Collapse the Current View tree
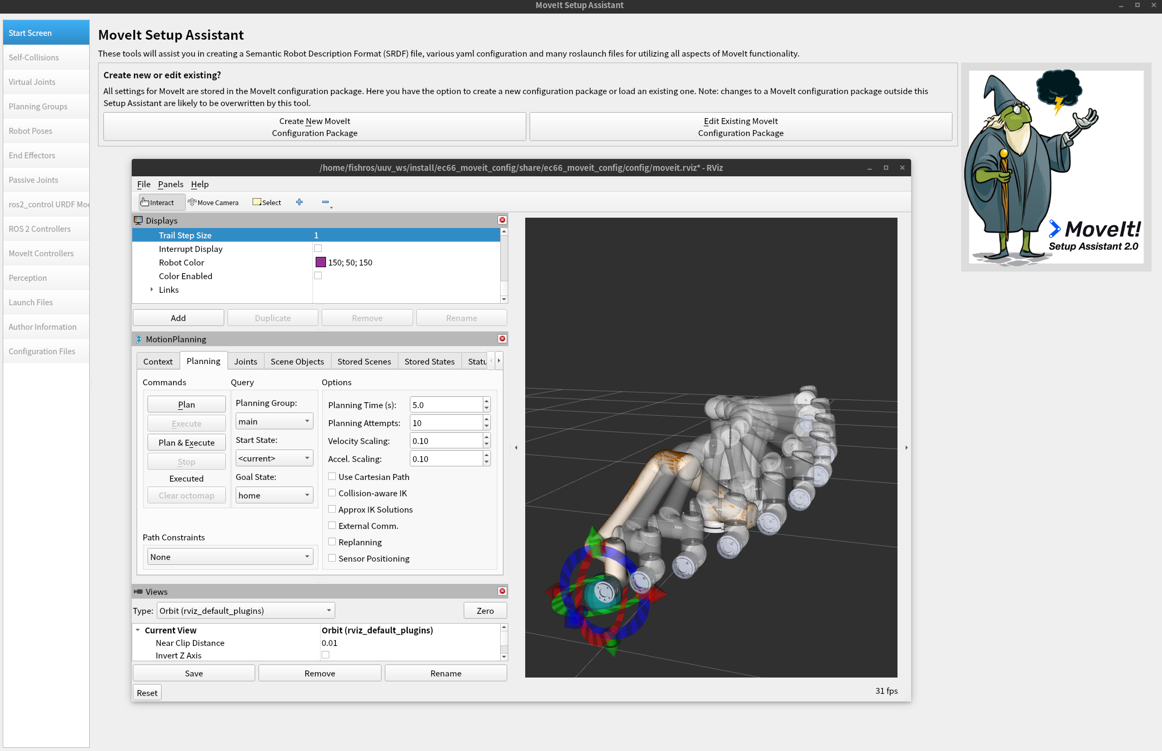 pyautogui.click(x=138, y=630)
